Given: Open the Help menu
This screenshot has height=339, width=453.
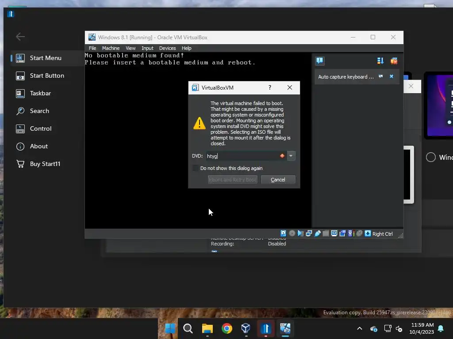Looking at the screenshot, I should point(186,48).
